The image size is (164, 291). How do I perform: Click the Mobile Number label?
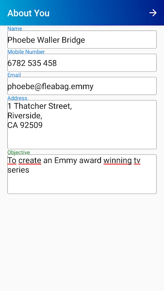pyautogui.click(x=26, y=52)
